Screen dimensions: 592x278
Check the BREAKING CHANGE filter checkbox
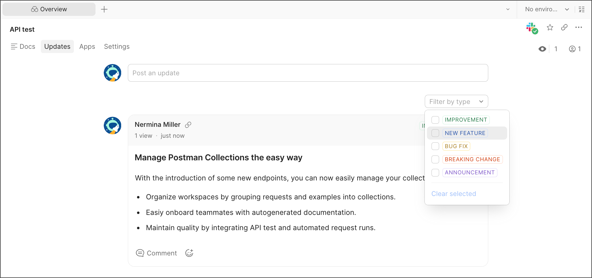(x=435, y=159)
